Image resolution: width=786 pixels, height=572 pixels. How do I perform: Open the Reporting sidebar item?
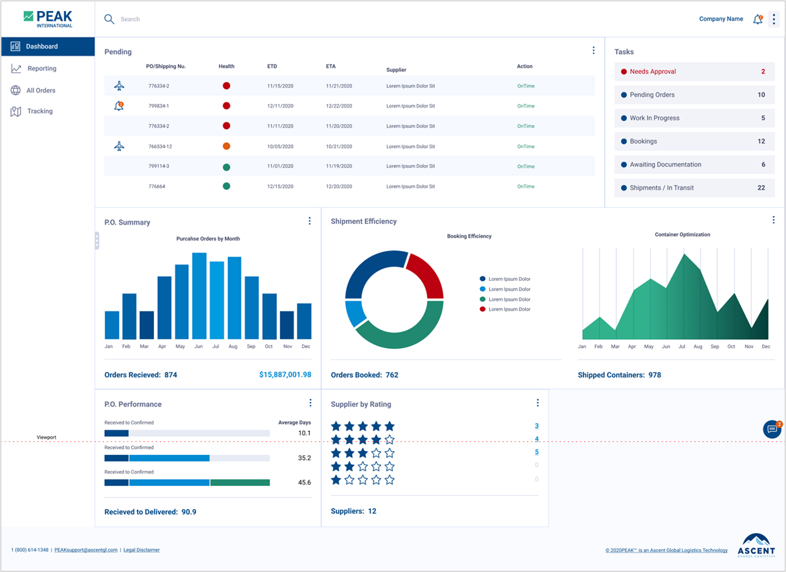tap(41, 69)
